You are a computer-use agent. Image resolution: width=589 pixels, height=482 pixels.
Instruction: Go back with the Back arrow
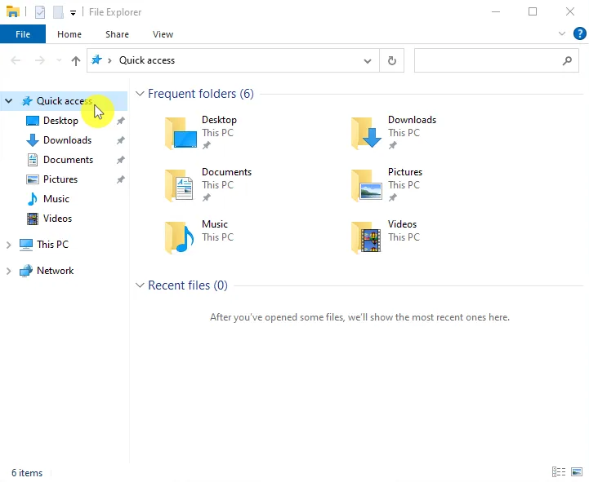[16, 60]
